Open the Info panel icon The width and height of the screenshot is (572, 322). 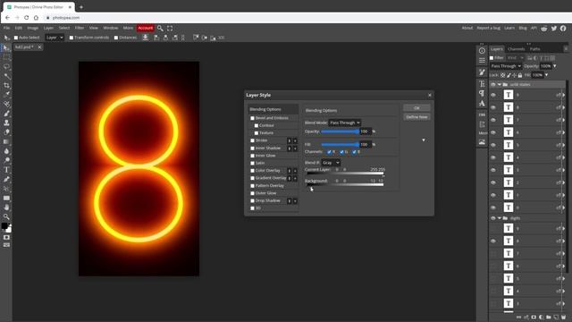(x=482, y=51)
